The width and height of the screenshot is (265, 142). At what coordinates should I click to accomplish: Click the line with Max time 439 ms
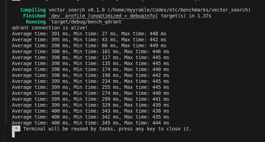[90, 105]
